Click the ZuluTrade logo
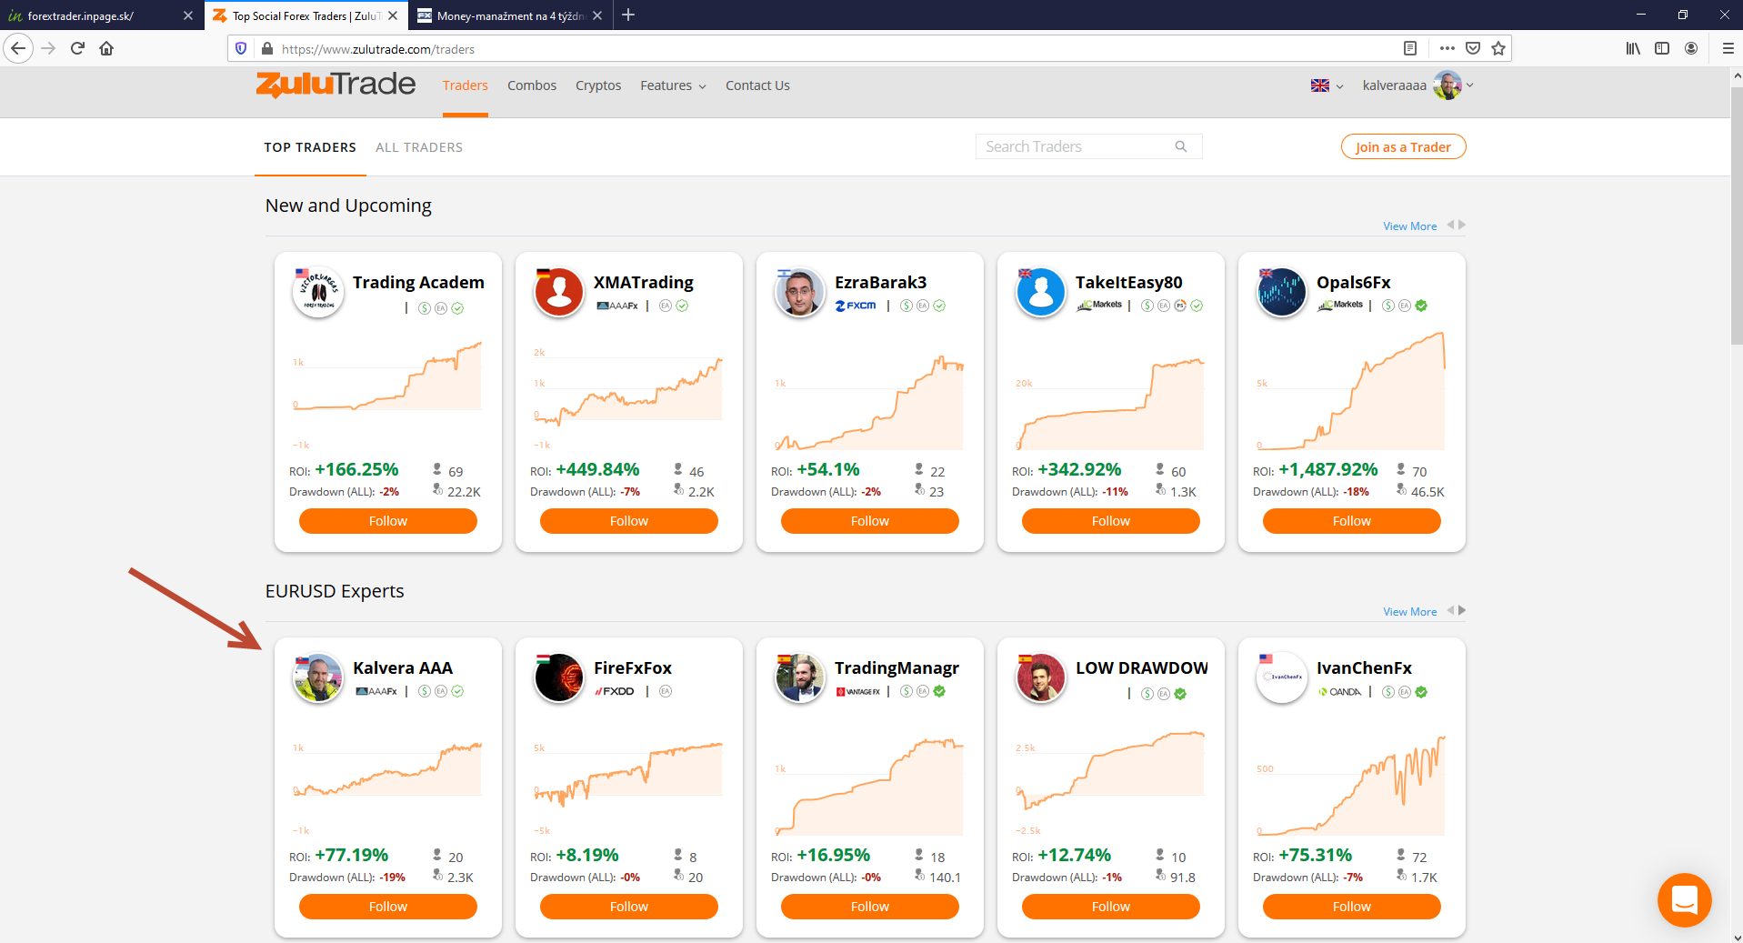The height and width of the screenshot is (943, 1743). pyautogui.click(x=336, y=85)
